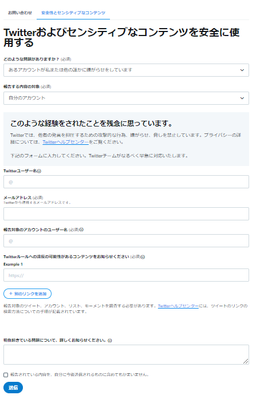Viewport: 260px width, 403px height.
Task: Switch to the お問い合わせ tab
Action: pyautogui.click(x=20, y=13)
